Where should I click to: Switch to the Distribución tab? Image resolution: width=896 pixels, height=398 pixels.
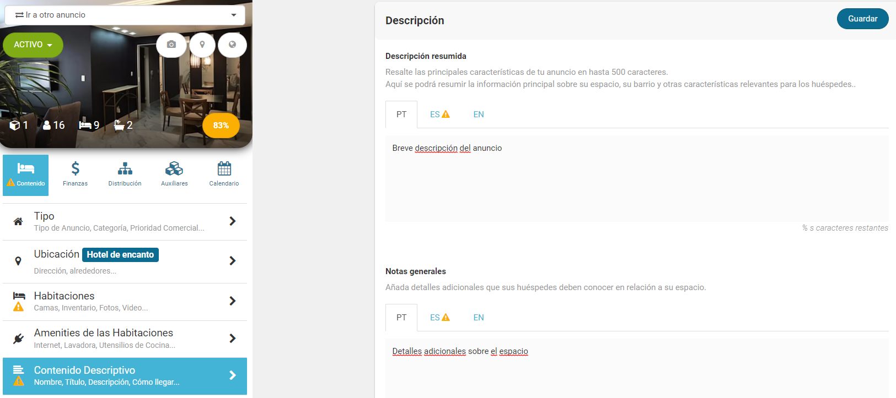125,175
